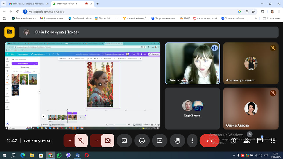This screenshot has width=283, height=159.
Task: Open the emoji reactions panel
Action: pos(142,141)
